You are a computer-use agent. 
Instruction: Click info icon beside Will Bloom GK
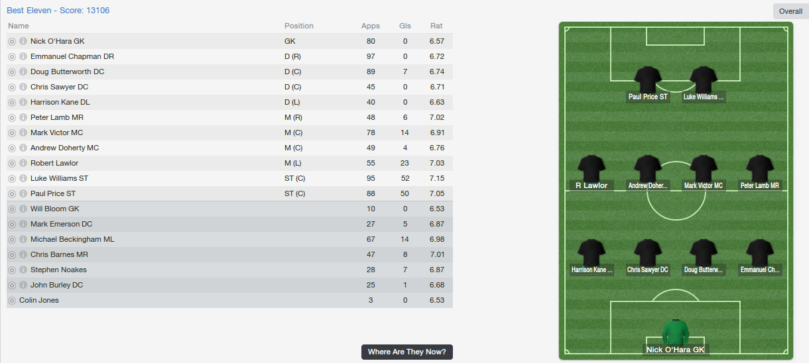click(x=23, y=209)
